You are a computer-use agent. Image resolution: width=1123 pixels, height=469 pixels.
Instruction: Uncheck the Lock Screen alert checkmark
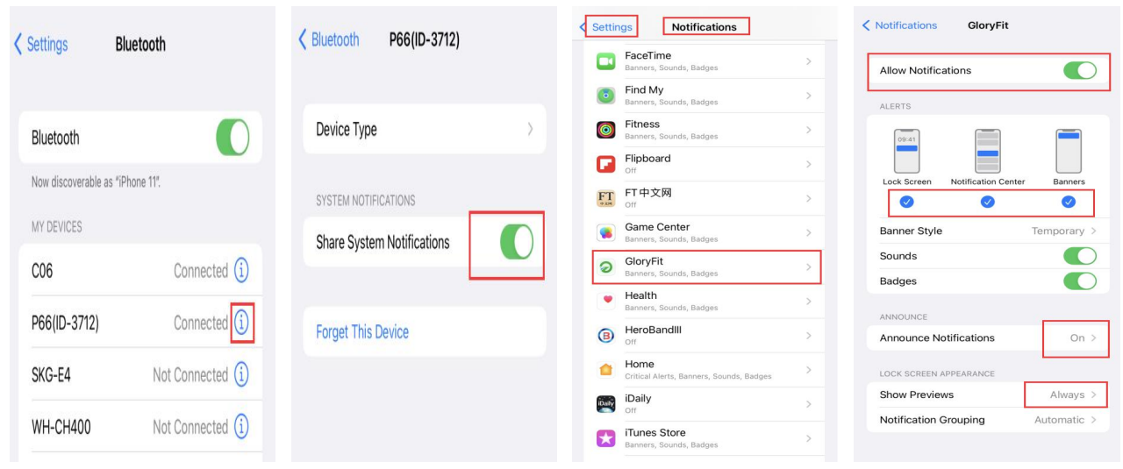(906, 202)
